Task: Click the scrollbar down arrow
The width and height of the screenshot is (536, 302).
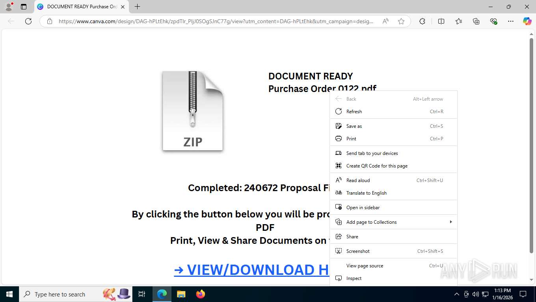Action: point(531,280)
